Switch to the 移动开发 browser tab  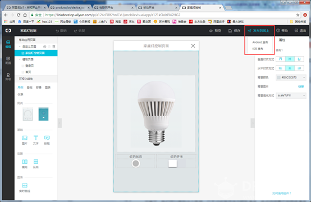pyautogui.click(x=158, y=7)
